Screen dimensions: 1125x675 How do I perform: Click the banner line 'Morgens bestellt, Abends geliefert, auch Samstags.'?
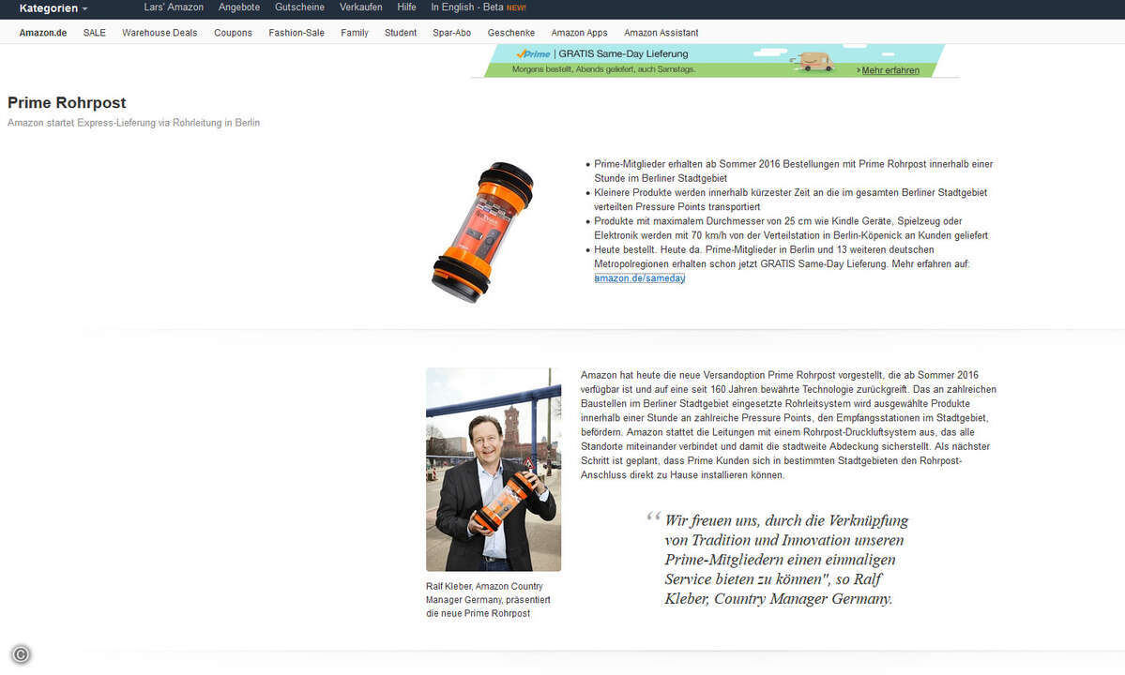[x=603, y=69]
